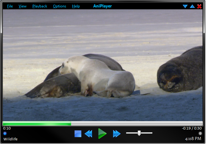Image resolution: width=206 pixels, height=145 pixels.
Task: Stop playback with the blue square
Action: point(78,134)
